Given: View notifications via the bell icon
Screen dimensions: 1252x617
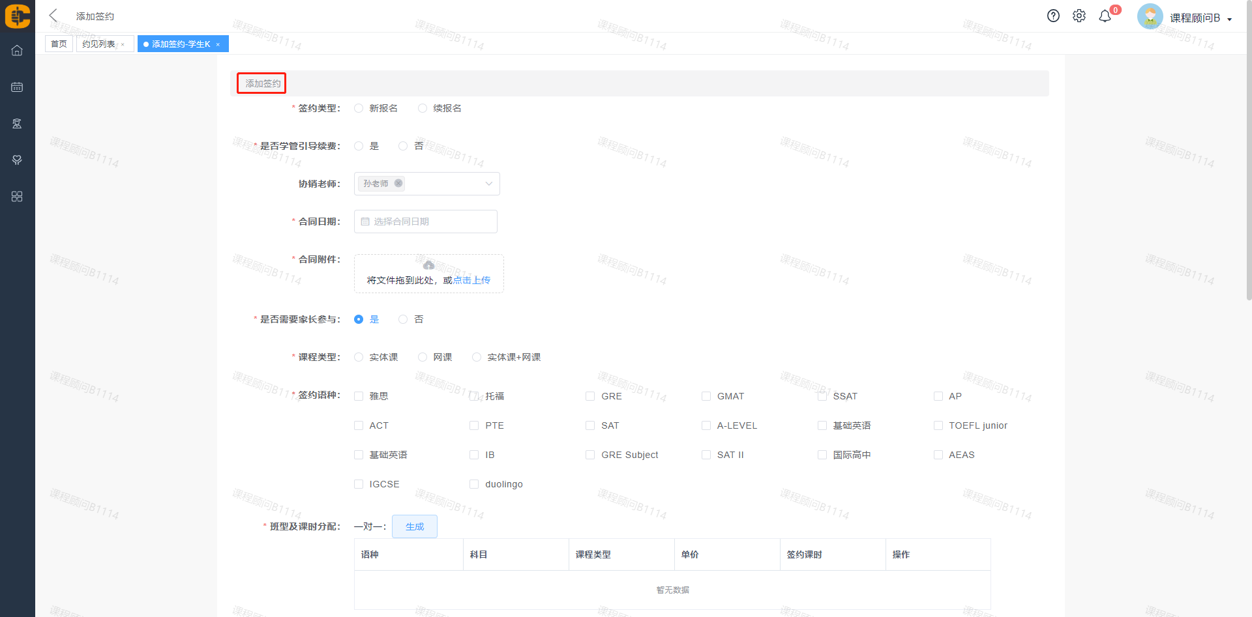Looking at the screenshot, I should pos(1105,16).
